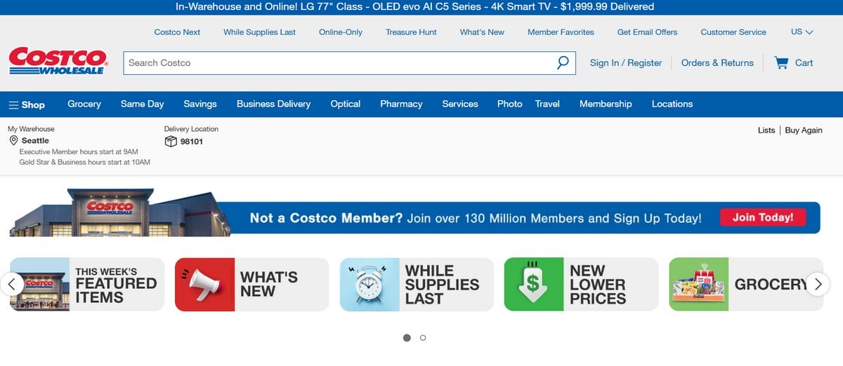Click Gold Star & Business hours text
This screenshot has height=366, width=843.
[85, 162]
